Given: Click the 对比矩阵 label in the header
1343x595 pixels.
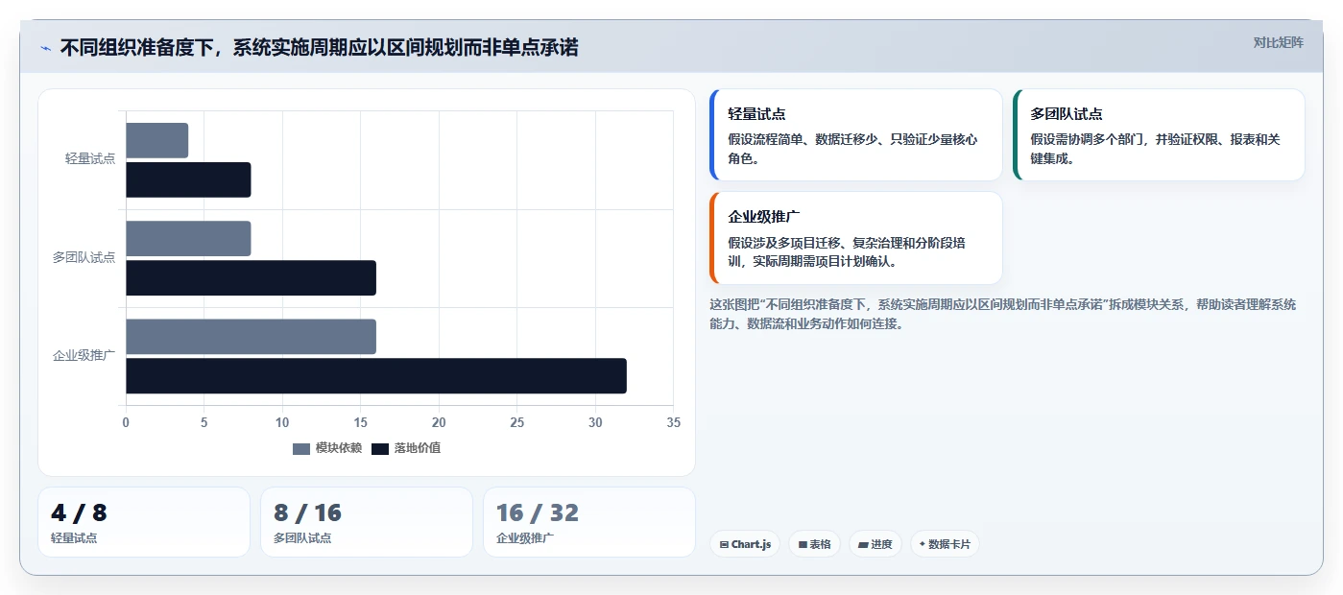Looking at the screenshot, I should tap(1278, 42).
